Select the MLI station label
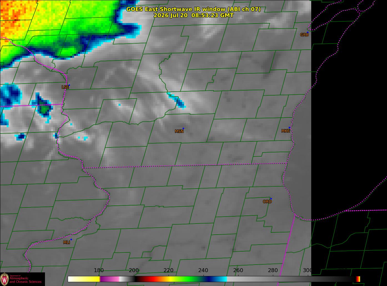387x286 pixels. point(66,242)
